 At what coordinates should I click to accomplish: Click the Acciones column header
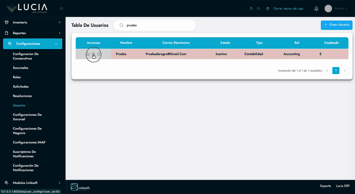pyautogui.click(x=93, y=43)
